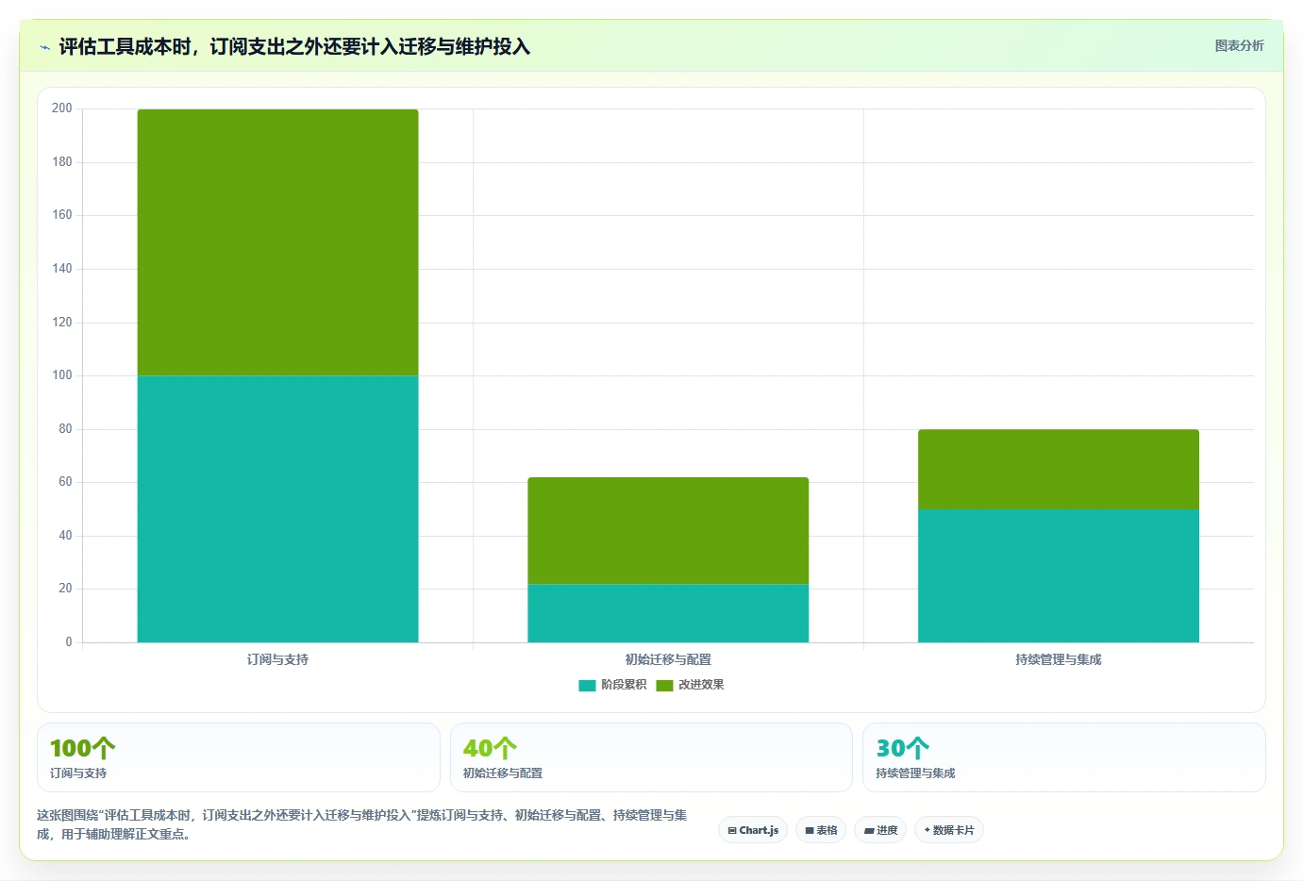Screen dimensions: 1303x881
Task: Open the 100个 订阅与支持 data card
Action: point(239,757)
